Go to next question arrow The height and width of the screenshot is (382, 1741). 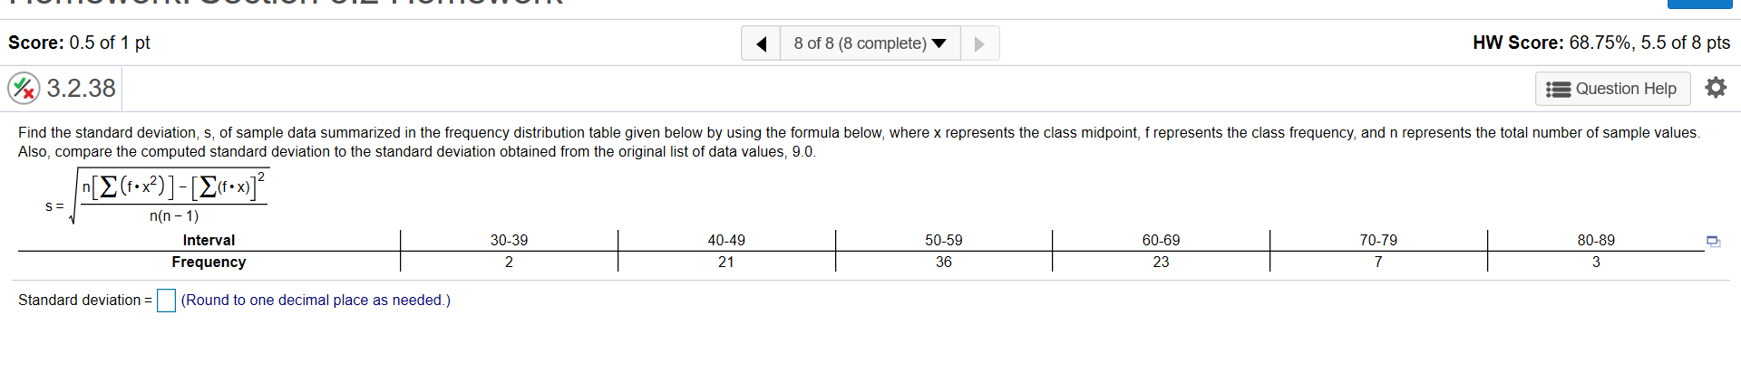(x=979, y=43)
